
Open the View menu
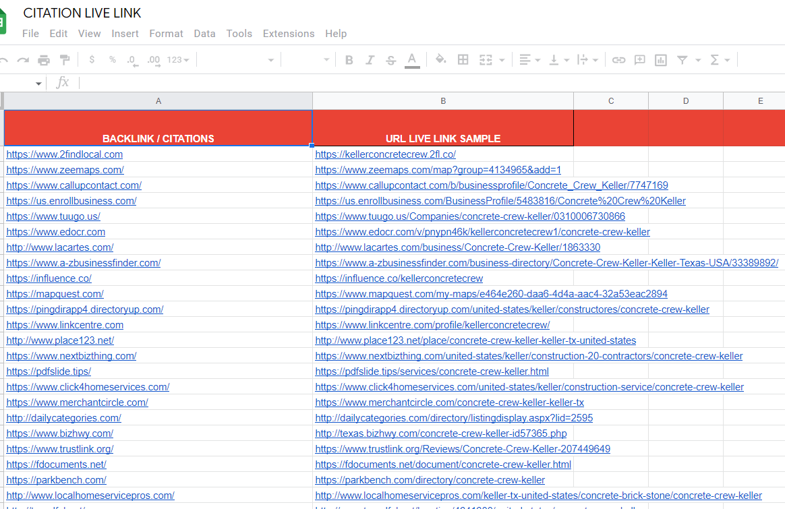click(89, 34)
